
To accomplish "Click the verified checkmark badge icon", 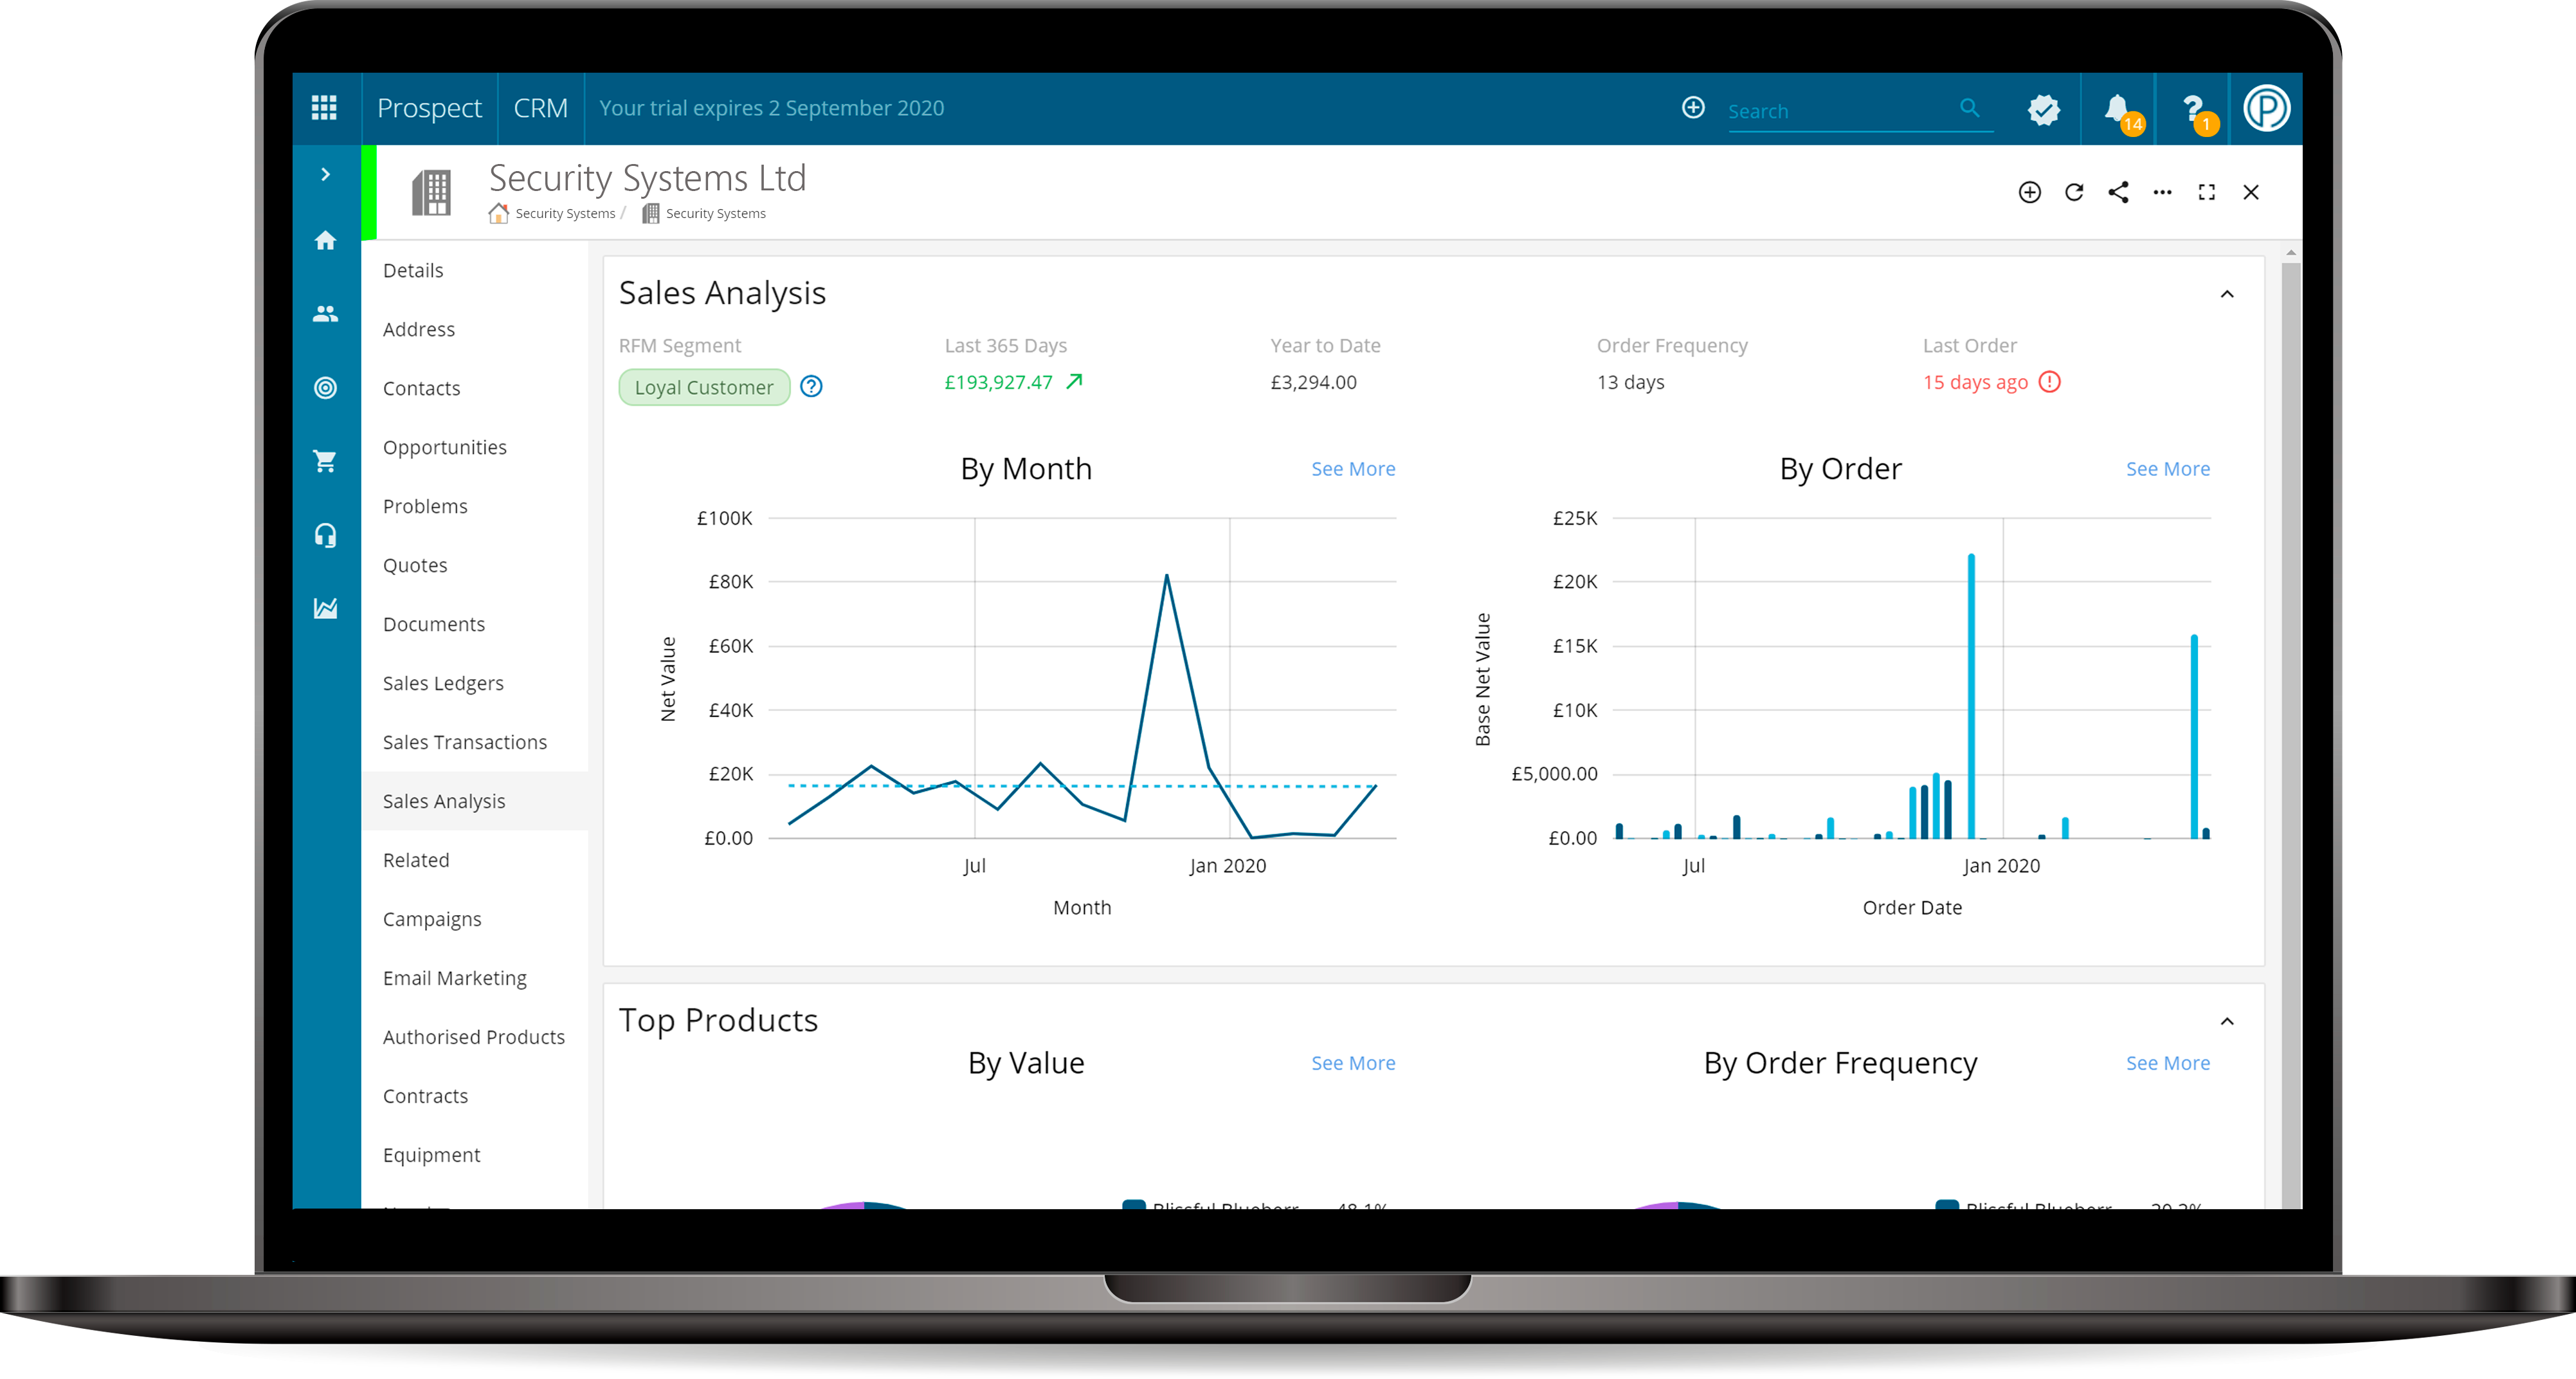I will pos(2043,109).
